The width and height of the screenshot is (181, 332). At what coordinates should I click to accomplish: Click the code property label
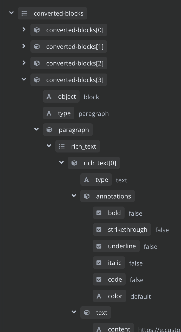coord(115,280)
